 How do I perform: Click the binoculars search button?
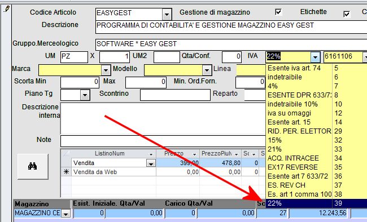[33, 166]
